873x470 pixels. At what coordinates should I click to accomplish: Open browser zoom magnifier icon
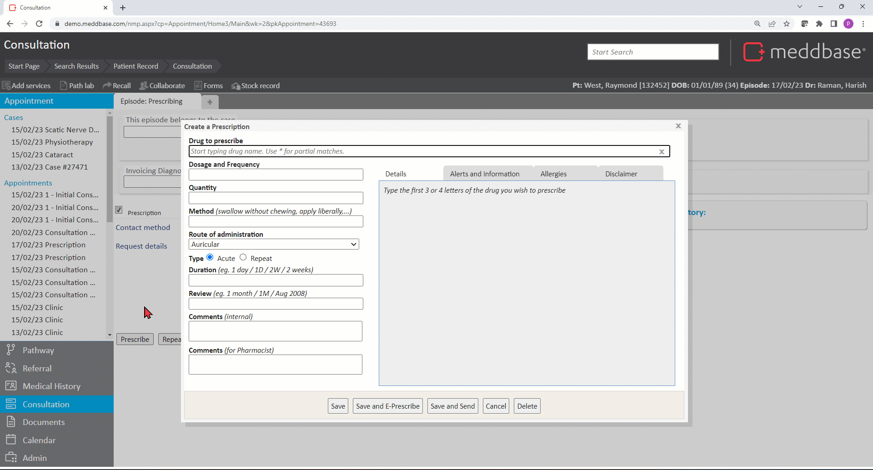click(758, 24)
